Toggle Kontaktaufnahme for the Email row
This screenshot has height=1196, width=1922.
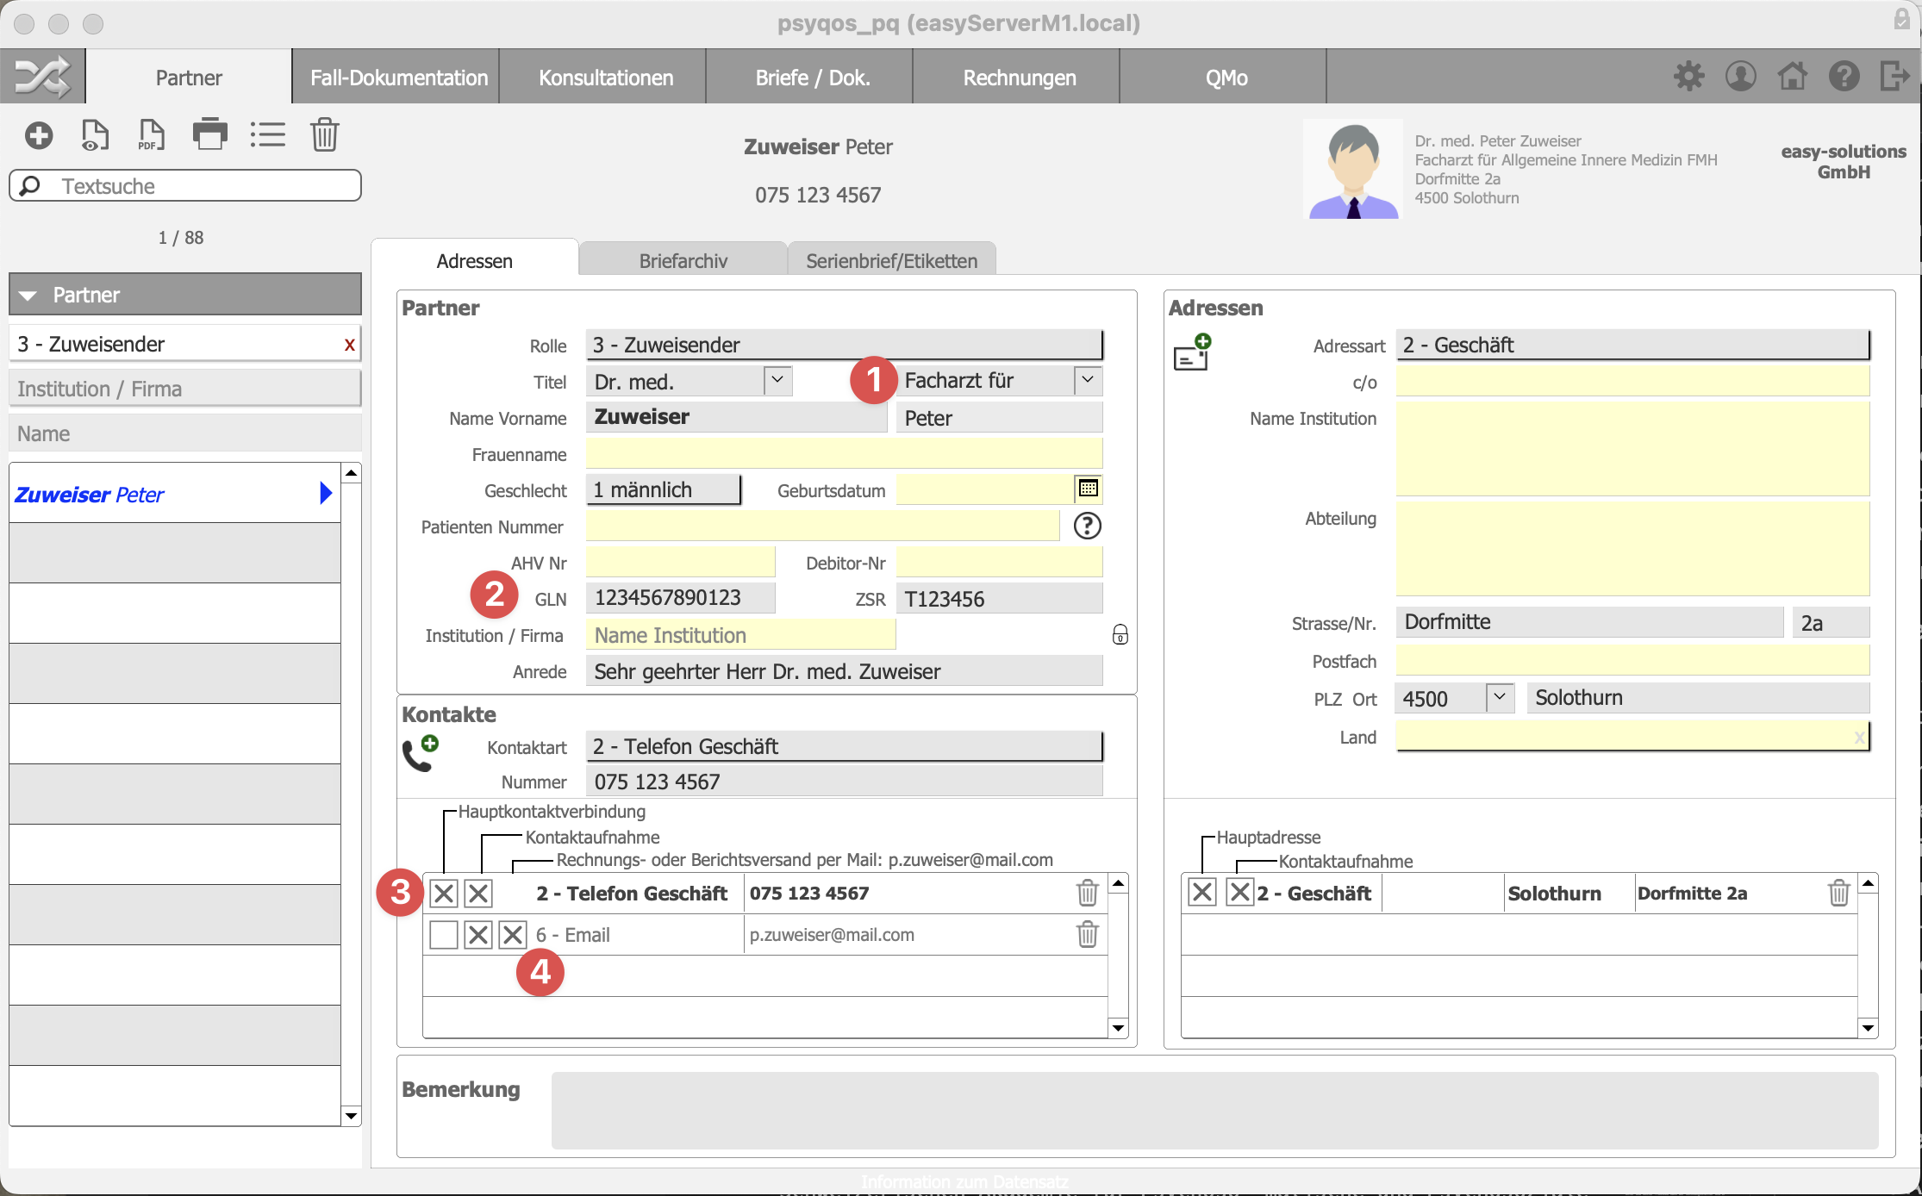478,935
